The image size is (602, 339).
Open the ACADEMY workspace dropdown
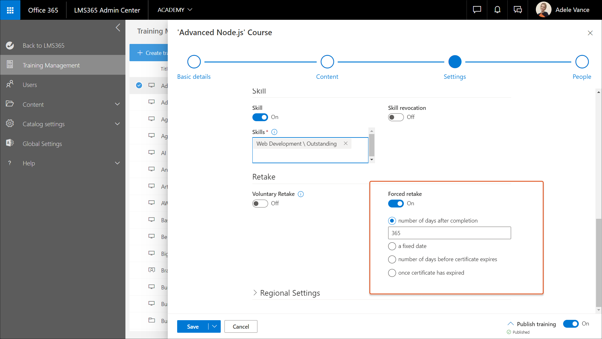point(175,10)
